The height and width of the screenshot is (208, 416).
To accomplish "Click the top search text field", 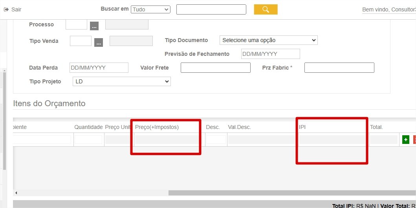I will pos(211,9).
